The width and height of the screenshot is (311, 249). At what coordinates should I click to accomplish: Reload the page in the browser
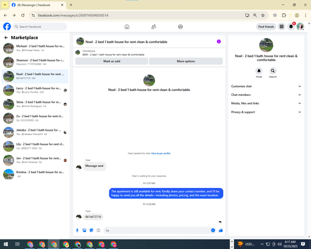23,16
